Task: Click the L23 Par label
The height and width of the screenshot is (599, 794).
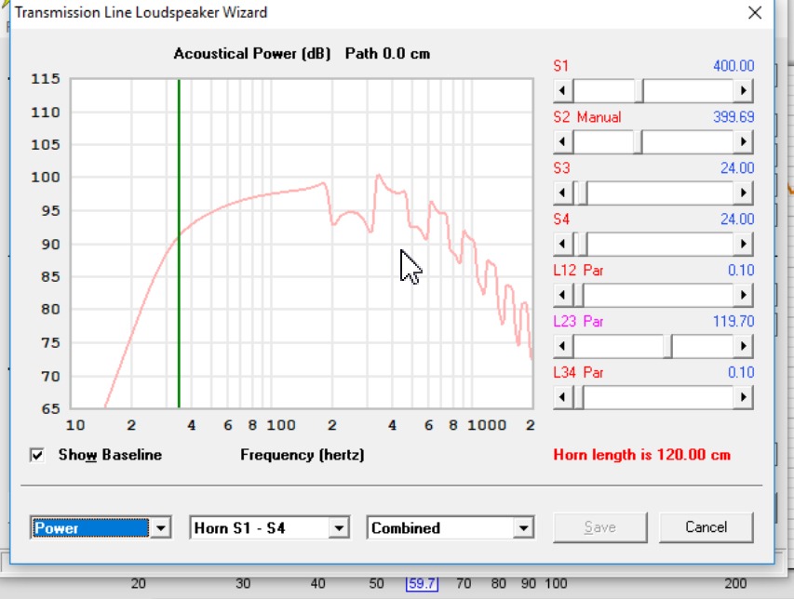Action: [x=578, y=321]
